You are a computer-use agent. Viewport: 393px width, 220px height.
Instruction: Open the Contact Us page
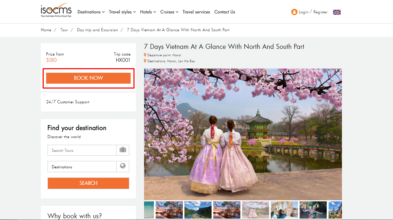pyautogui.click(x=225, y=12)
